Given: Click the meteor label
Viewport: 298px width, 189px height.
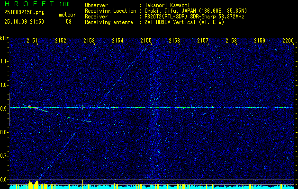Looking at the screenshot, I should (67, 15).
